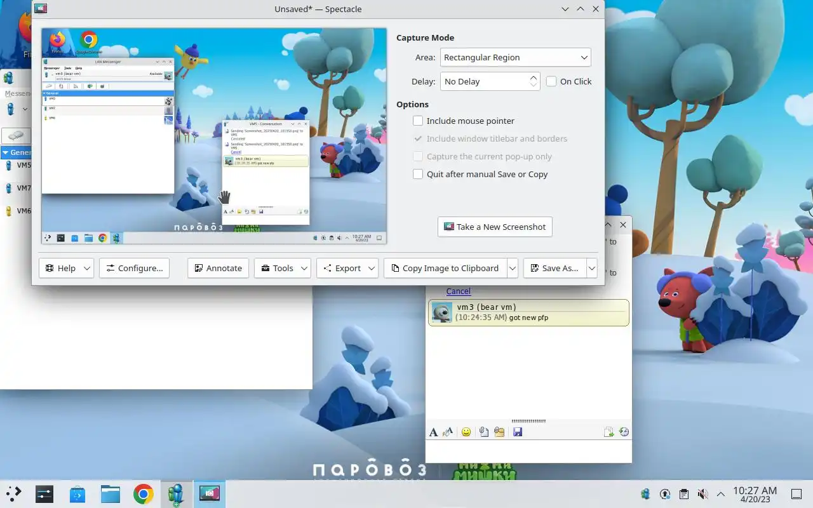This screenshot has height=508, width=813.
Task: Open the status dropdown arrow in LAN Messenger
Action: pos(25,109)
